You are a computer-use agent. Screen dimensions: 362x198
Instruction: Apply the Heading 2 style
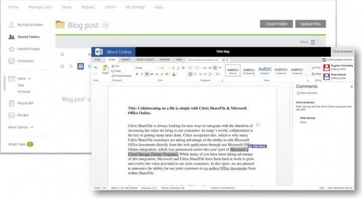pyautogui.click(x=281, y=70)
